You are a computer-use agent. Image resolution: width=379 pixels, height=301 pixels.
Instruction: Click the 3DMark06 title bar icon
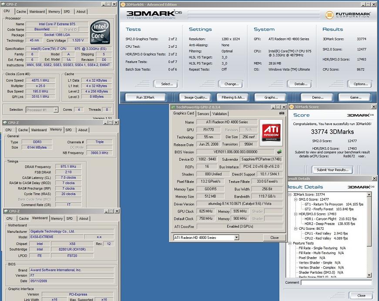(x=123, y=4)
